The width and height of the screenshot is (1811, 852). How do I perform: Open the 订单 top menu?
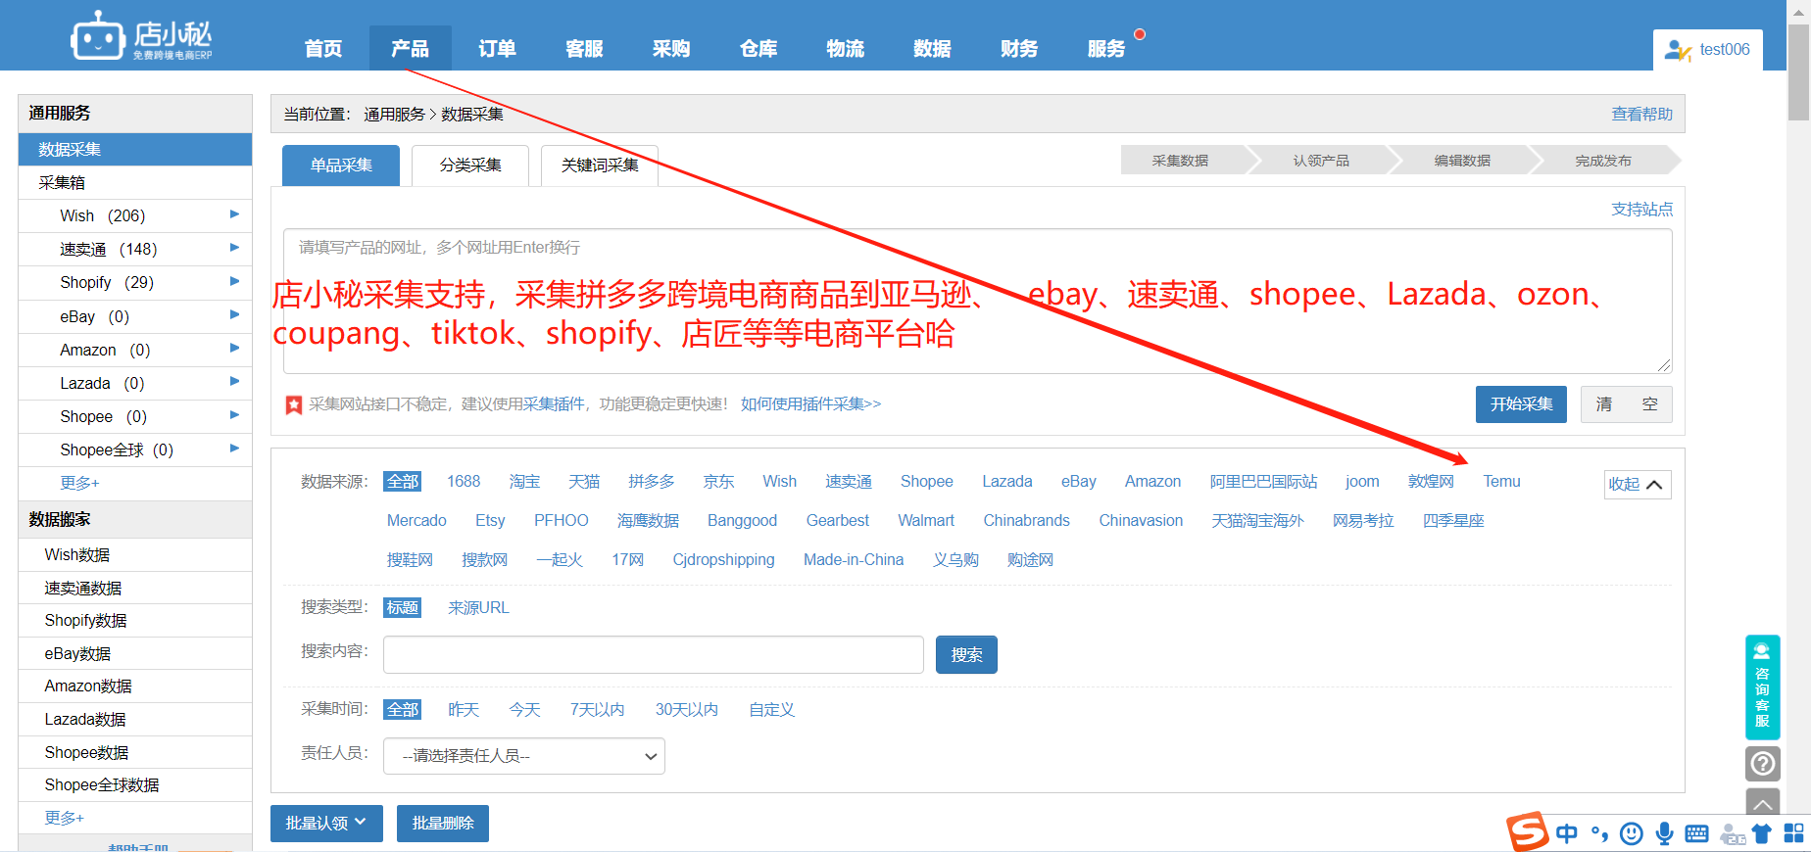click(497, 48)
